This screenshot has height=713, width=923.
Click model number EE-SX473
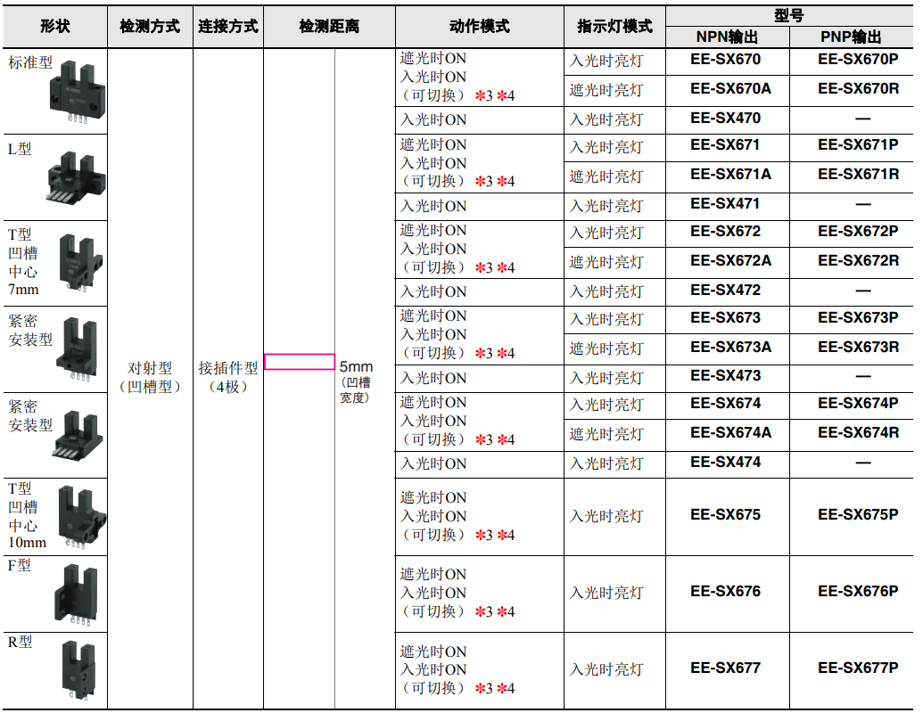tap(725, 375)
